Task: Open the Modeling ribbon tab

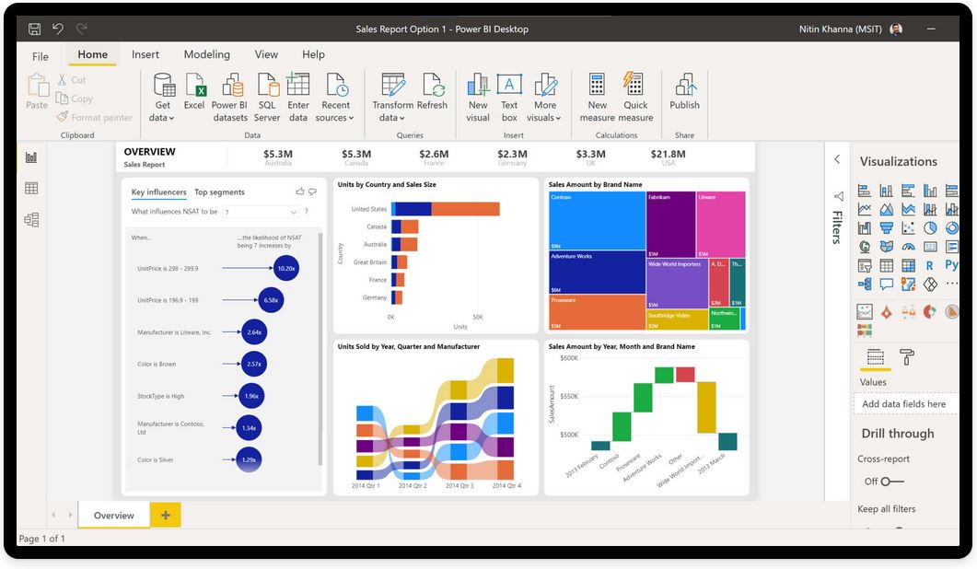Action: [207, 55]
